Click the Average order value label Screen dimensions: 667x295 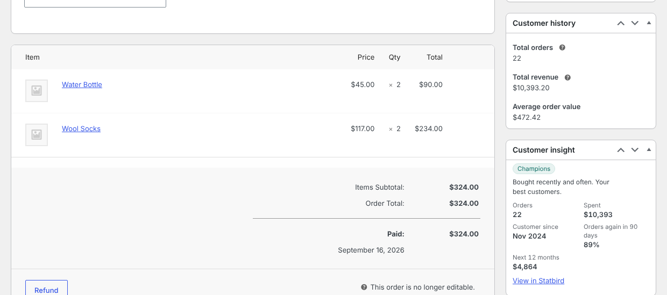(547, 107)
